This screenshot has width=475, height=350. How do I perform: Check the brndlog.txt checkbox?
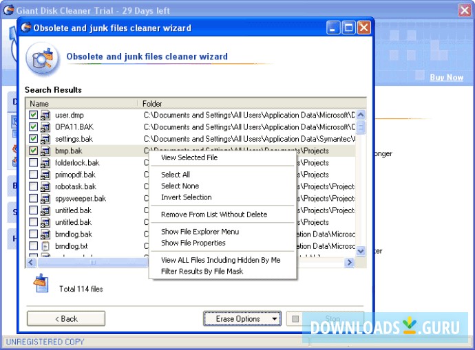(33, 246)
